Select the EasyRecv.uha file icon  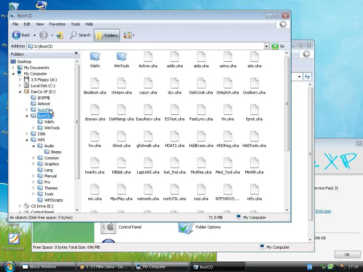click(x=148, y=110)
